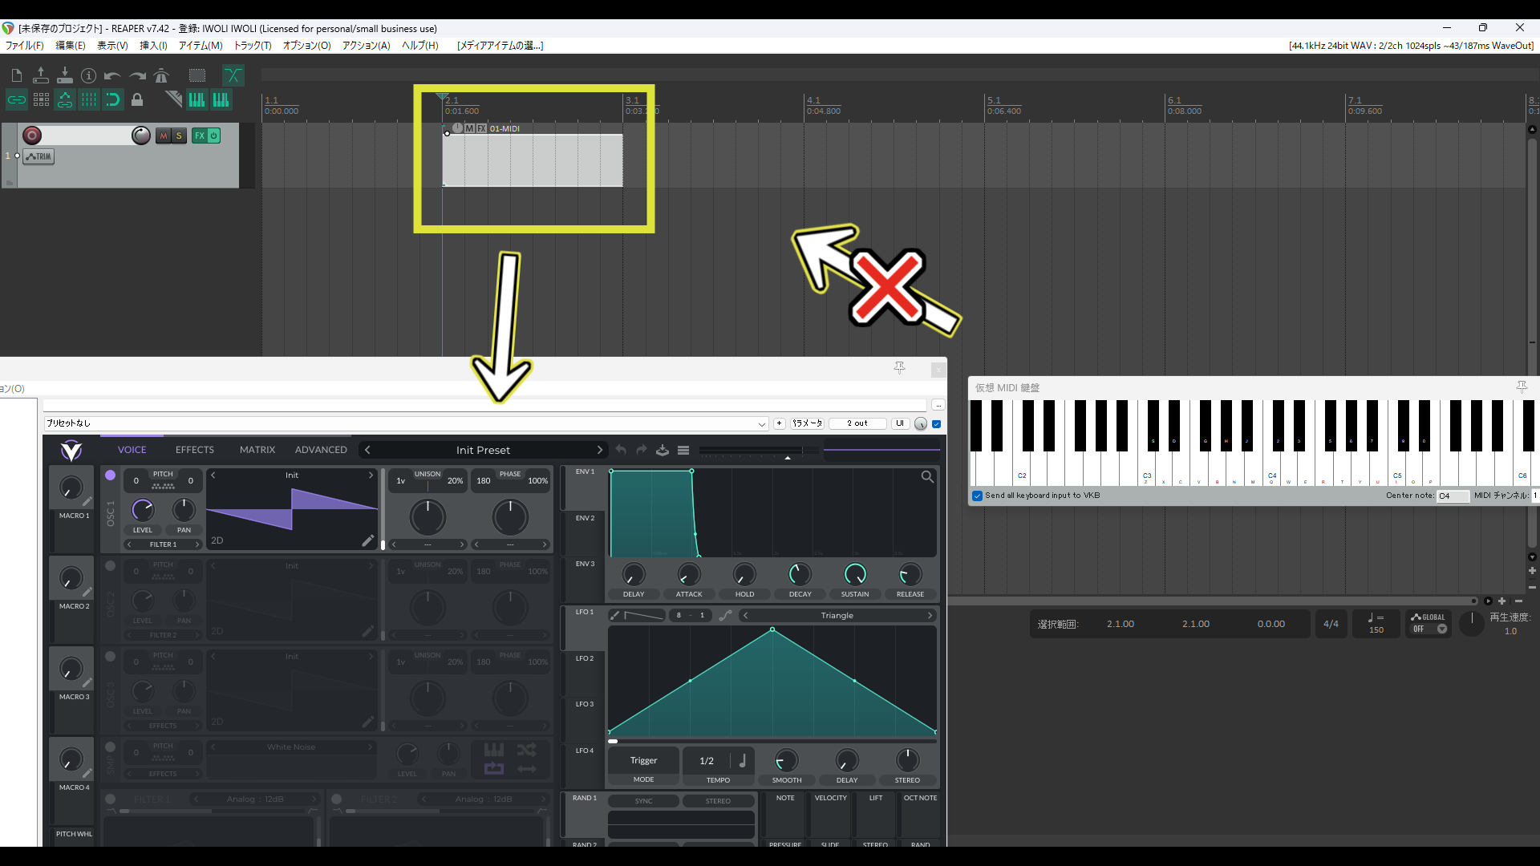1540x866 pixels.
Task: Toggle track 1 FX bypass power button
Action: point(214,136)
